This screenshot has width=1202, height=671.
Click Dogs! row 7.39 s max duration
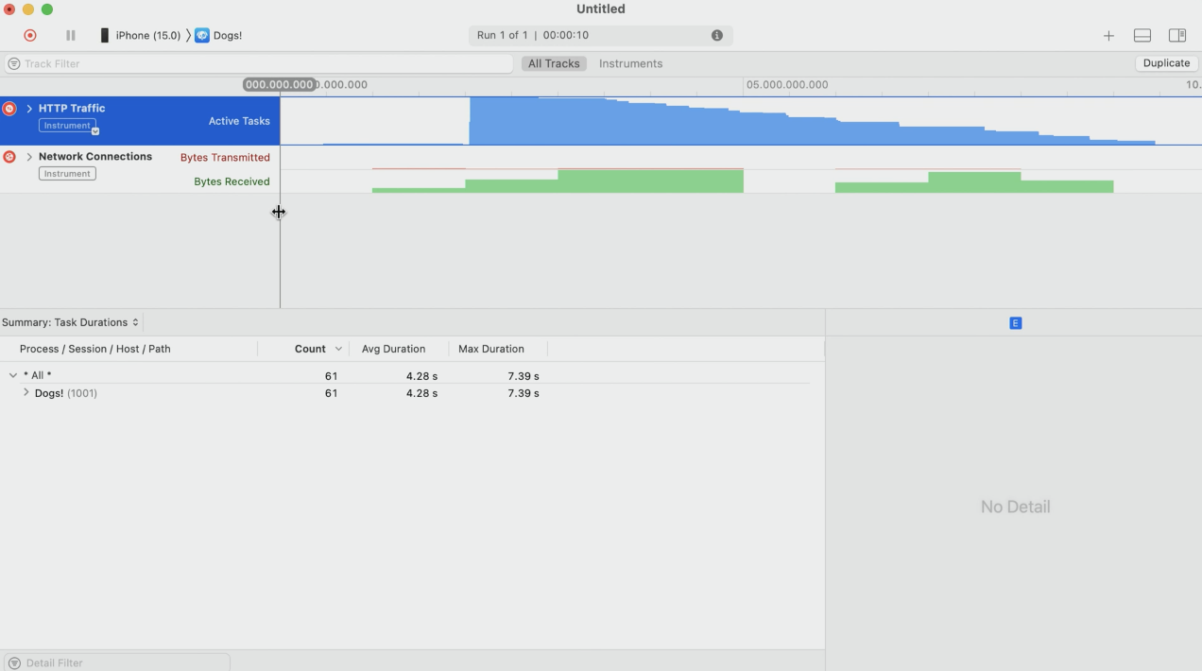[x=523, y=393]
